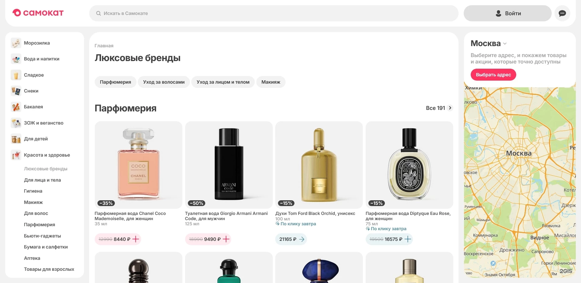Go to the Главная breadcrumb link
The height and width of the screenshot is (283, 581).
tap(104, 46)
